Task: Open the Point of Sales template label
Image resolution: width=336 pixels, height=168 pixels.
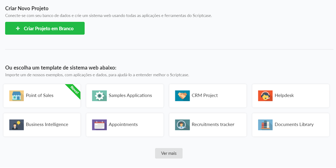Action: click(x=40, y=95)
